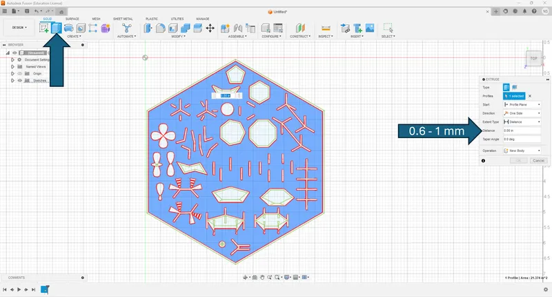Switch to the Utilities tab
552x297 pixels.
click(177, 19)
